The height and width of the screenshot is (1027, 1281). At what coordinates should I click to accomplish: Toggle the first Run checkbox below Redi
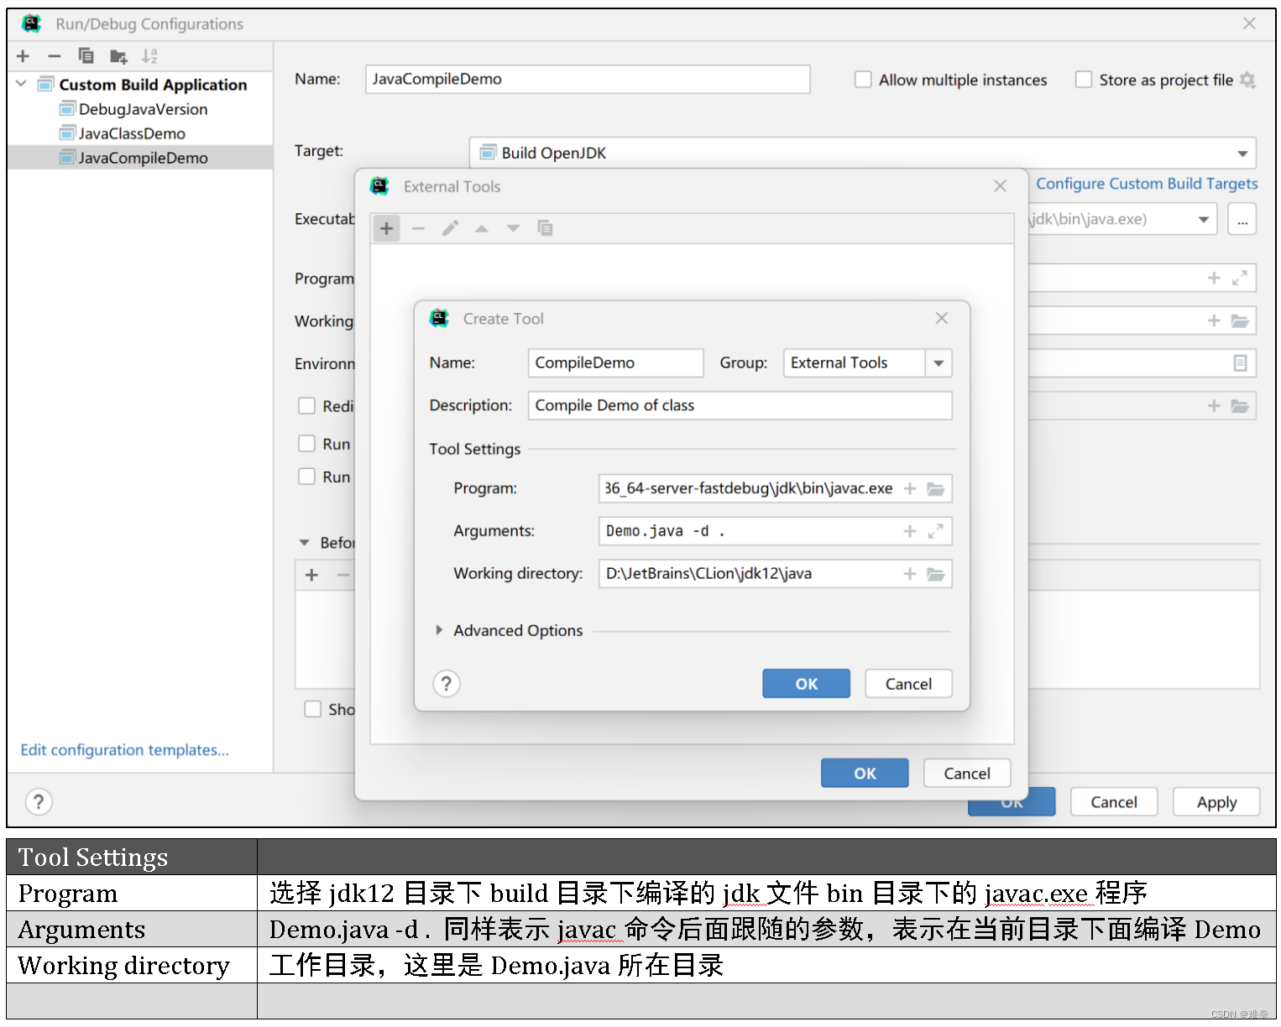click(307, 444)
